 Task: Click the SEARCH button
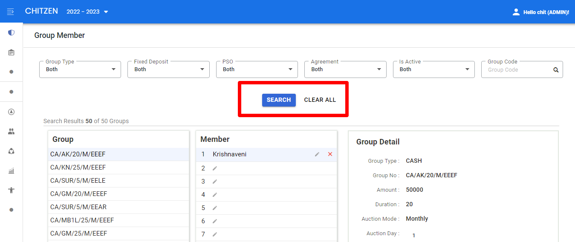[279, 100]
